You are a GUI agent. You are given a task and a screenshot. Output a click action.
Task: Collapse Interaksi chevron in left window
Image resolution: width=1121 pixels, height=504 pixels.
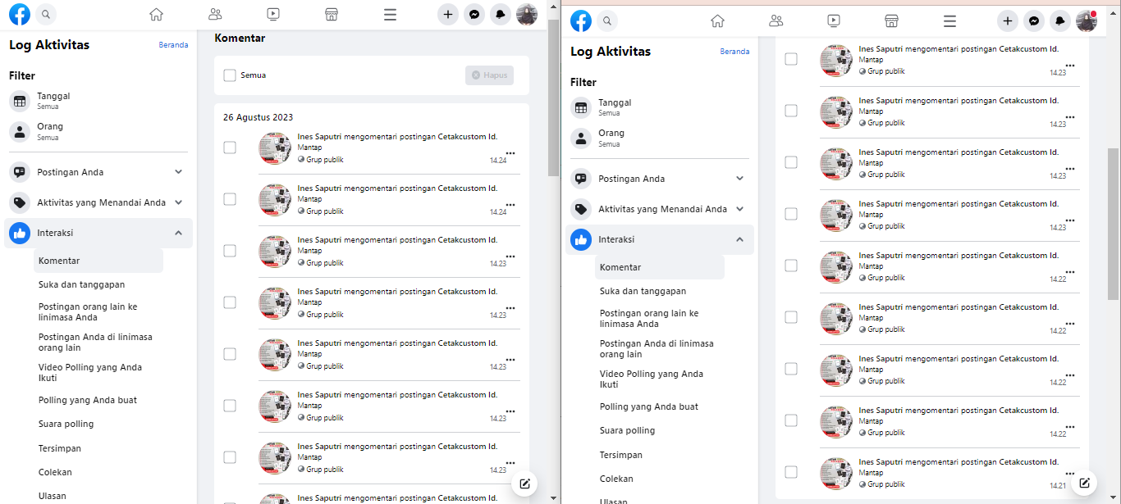coord(178,233)
